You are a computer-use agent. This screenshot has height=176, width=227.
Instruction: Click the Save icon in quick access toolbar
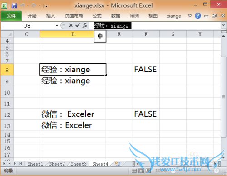click(x=14, y=6)
